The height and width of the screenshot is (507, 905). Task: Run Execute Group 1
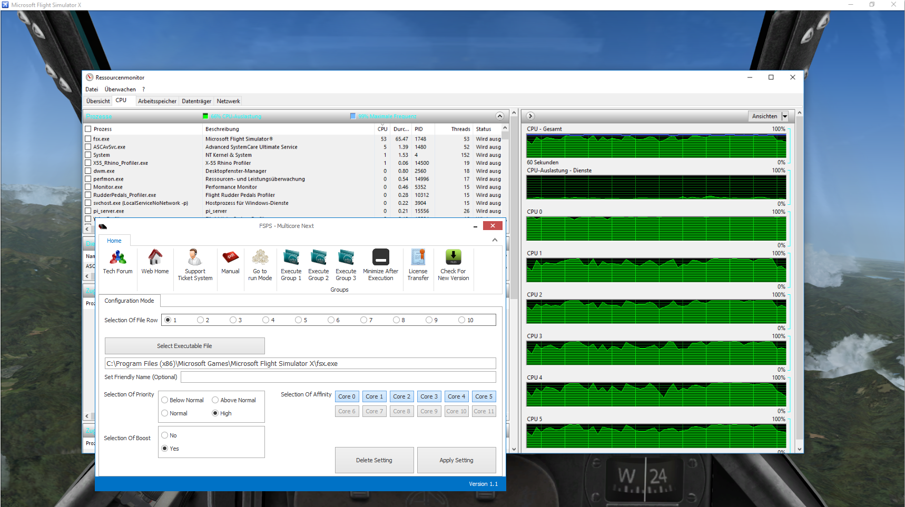291,257
